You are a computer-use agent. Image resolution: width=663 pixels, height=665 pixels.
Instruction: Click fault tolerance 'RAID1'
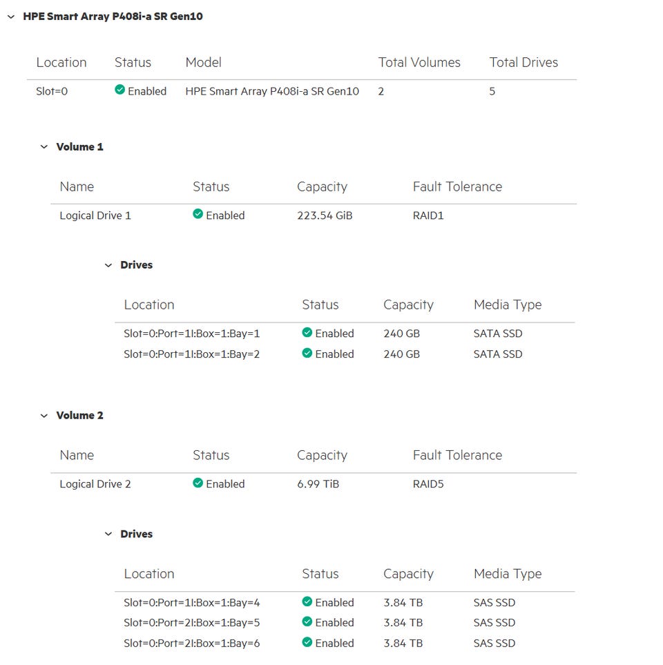click(428, 215)
